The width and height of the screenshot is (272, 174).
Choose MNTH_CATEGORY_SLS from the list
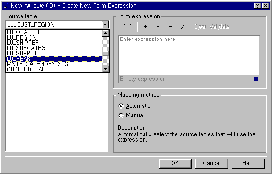point(54,64)
